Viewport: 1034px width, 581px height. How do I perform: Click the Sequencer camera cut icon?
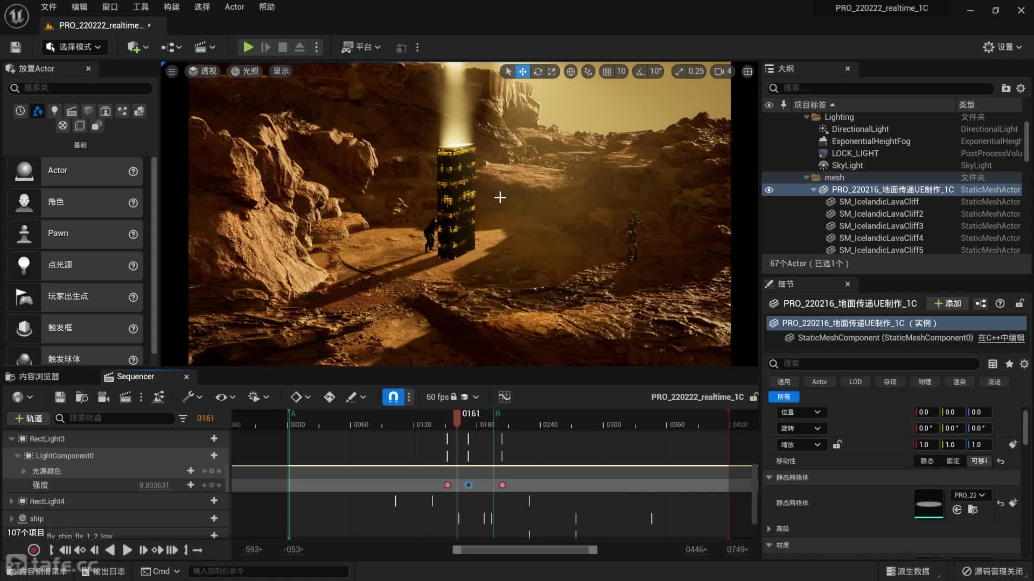pos(103,397)
